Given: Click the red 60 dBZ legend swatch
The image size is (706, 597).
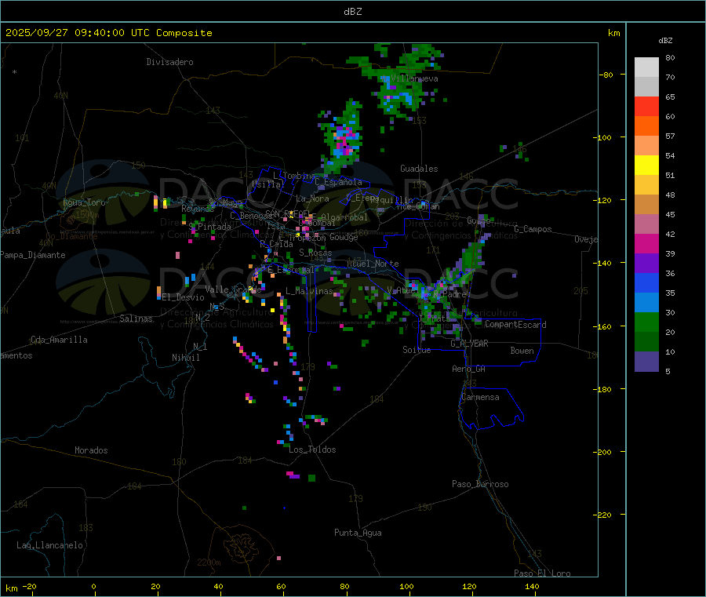Looking at the screenshot, I should [646, 106].
